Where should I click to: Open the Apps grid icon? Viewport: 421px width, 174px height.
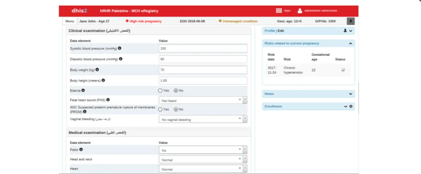pyautogui.click(x=279, y=11)
